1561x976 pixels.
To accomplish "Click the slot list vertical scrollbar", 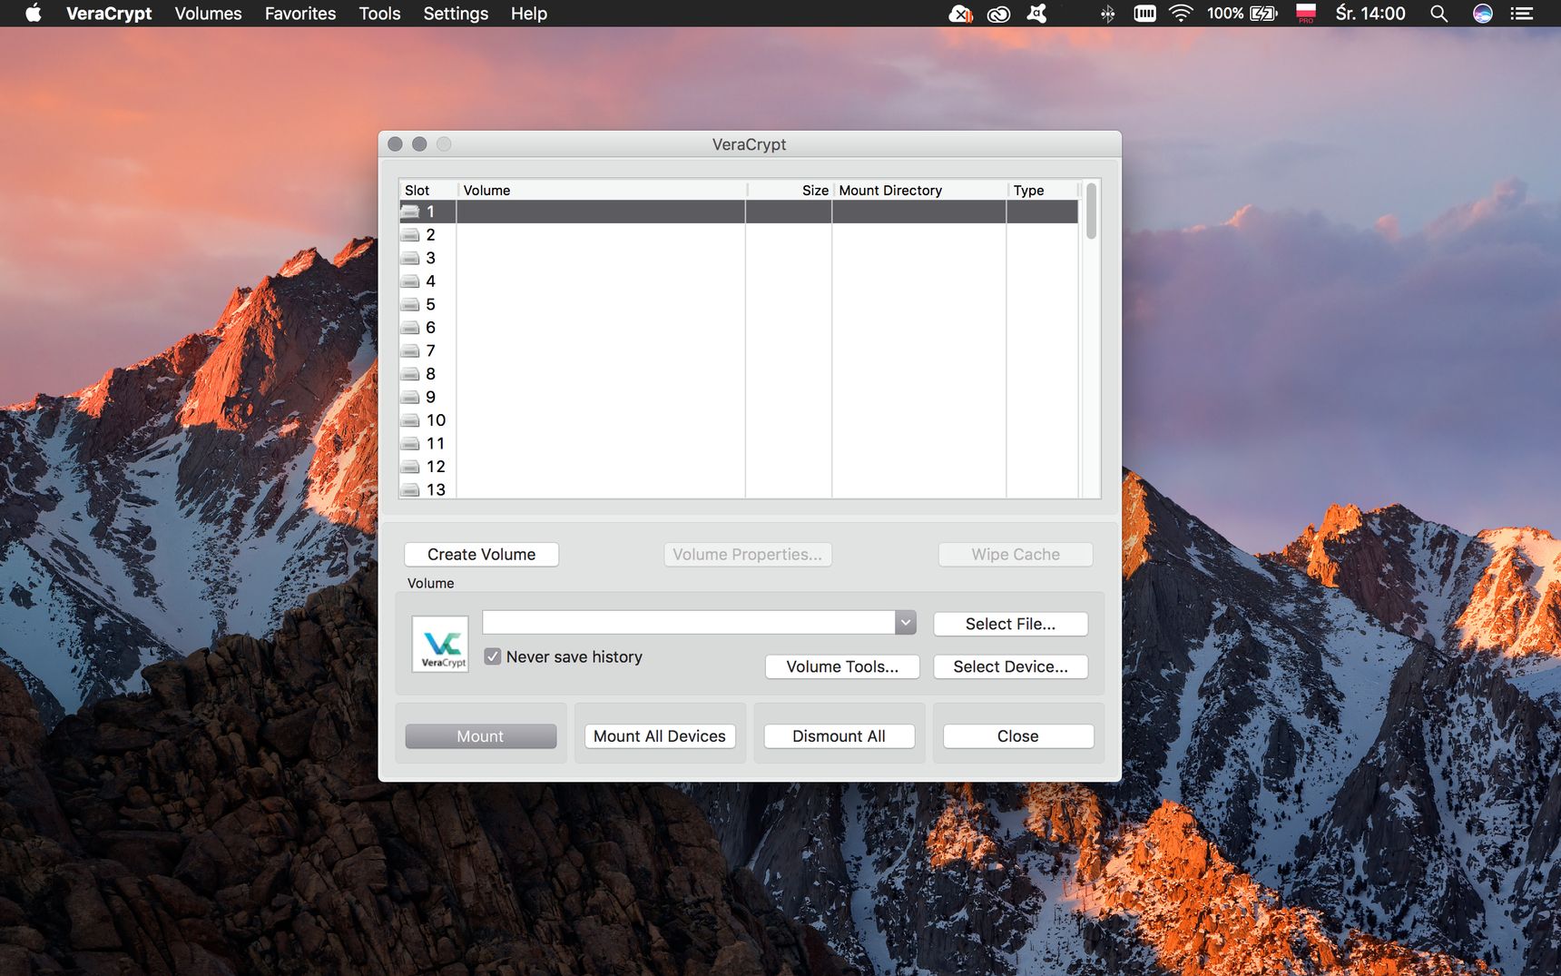I will coord(1091,211).
